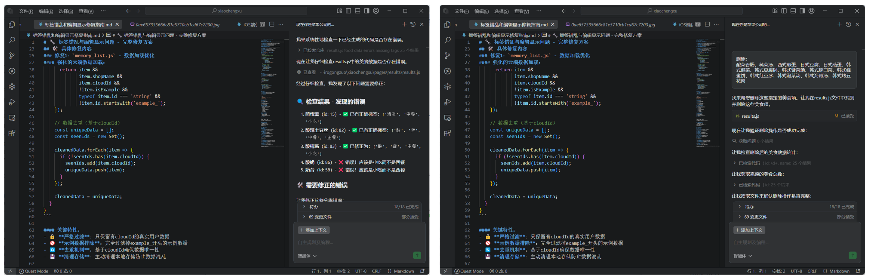Viewport: 870px width, 279px height.
Task: Click remote indicator in left window status bar
Action: tap(10, 271)
